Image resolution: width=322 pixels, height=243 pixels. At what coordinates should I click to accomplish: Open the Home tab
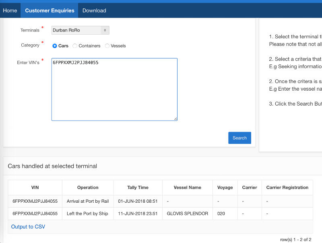(x=10, y=10)
